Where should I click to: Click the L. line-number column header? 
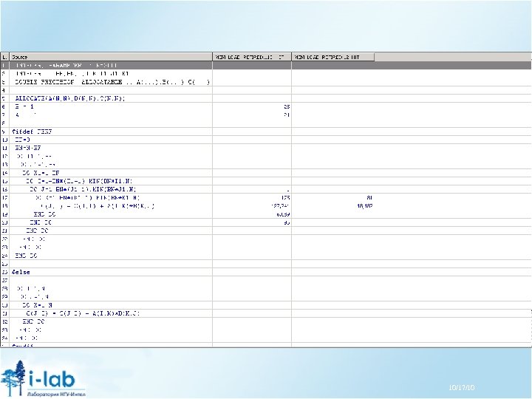(x=4, y=57)
